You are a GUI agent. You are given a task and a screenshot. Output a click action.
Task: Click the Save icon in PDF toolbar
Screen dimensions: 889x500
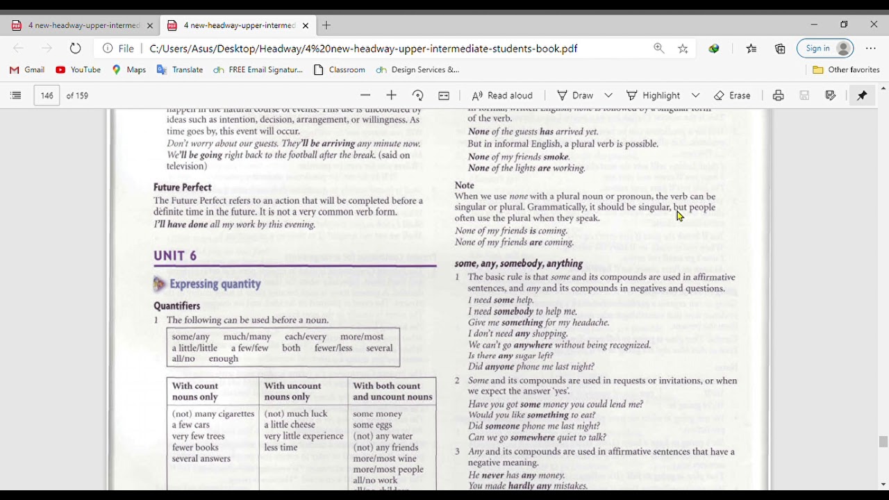[x=804, y=96]
